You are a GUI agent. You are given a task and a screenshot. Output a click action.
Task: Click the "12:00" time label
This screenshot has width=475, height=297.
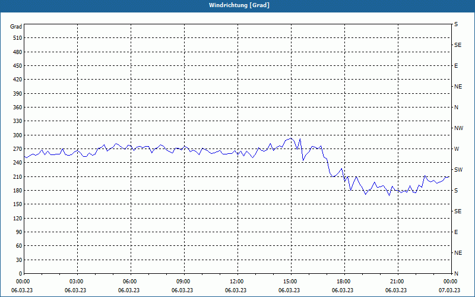point(236,282)
